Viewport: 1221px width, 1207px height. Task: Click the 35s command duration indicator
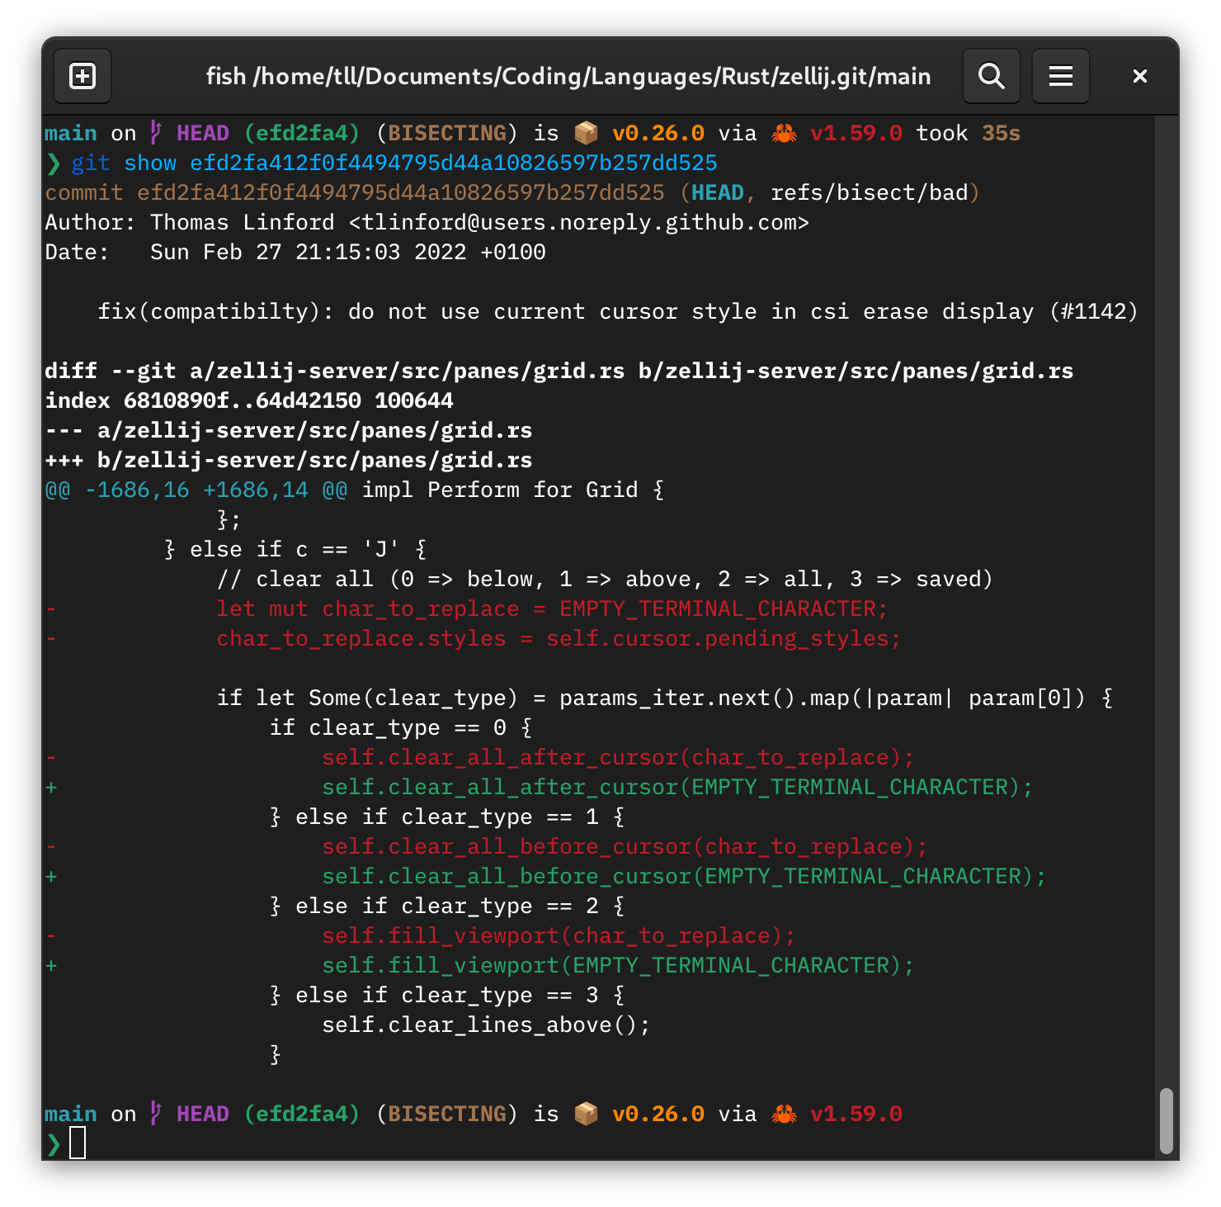coord(1001,132)
